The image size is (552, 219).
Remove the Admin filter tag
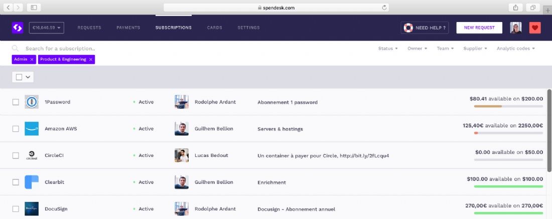(32, 59)
